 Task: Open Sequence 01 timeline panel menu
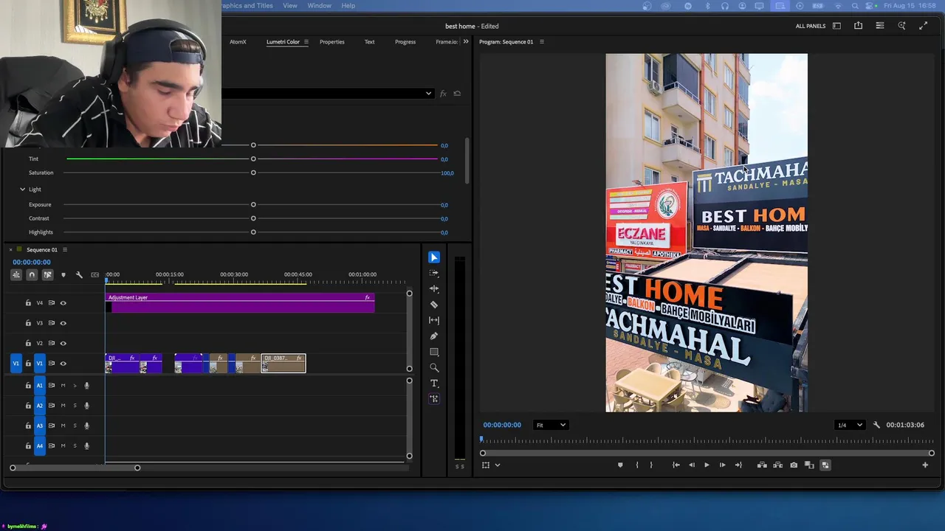65,250
